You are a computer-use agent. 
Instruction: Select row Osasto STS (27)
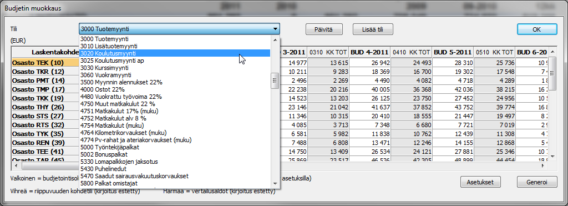coord(45,115)
